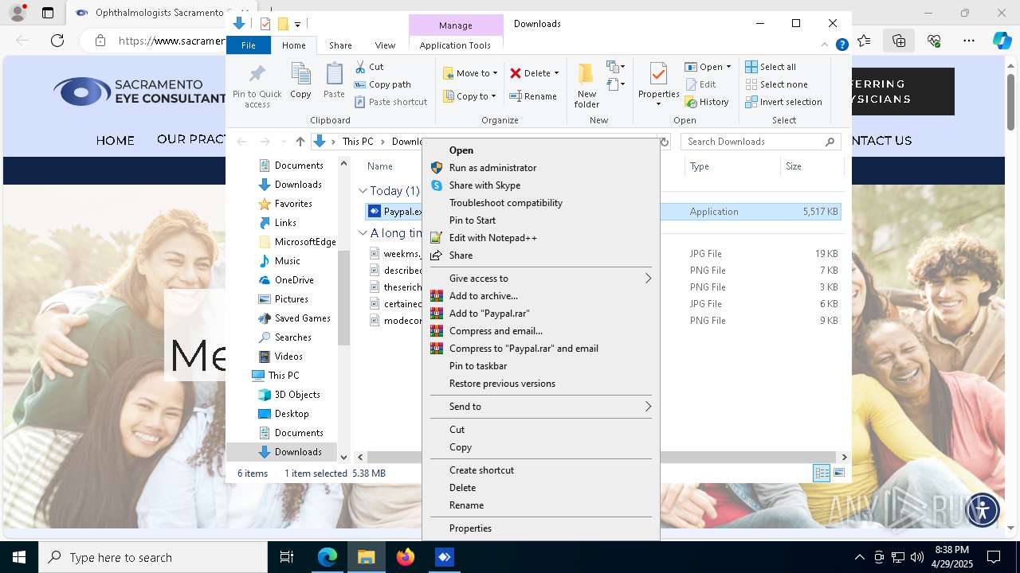
Task: Click the Paste ribbon icon
Action: tap(334, 81)
